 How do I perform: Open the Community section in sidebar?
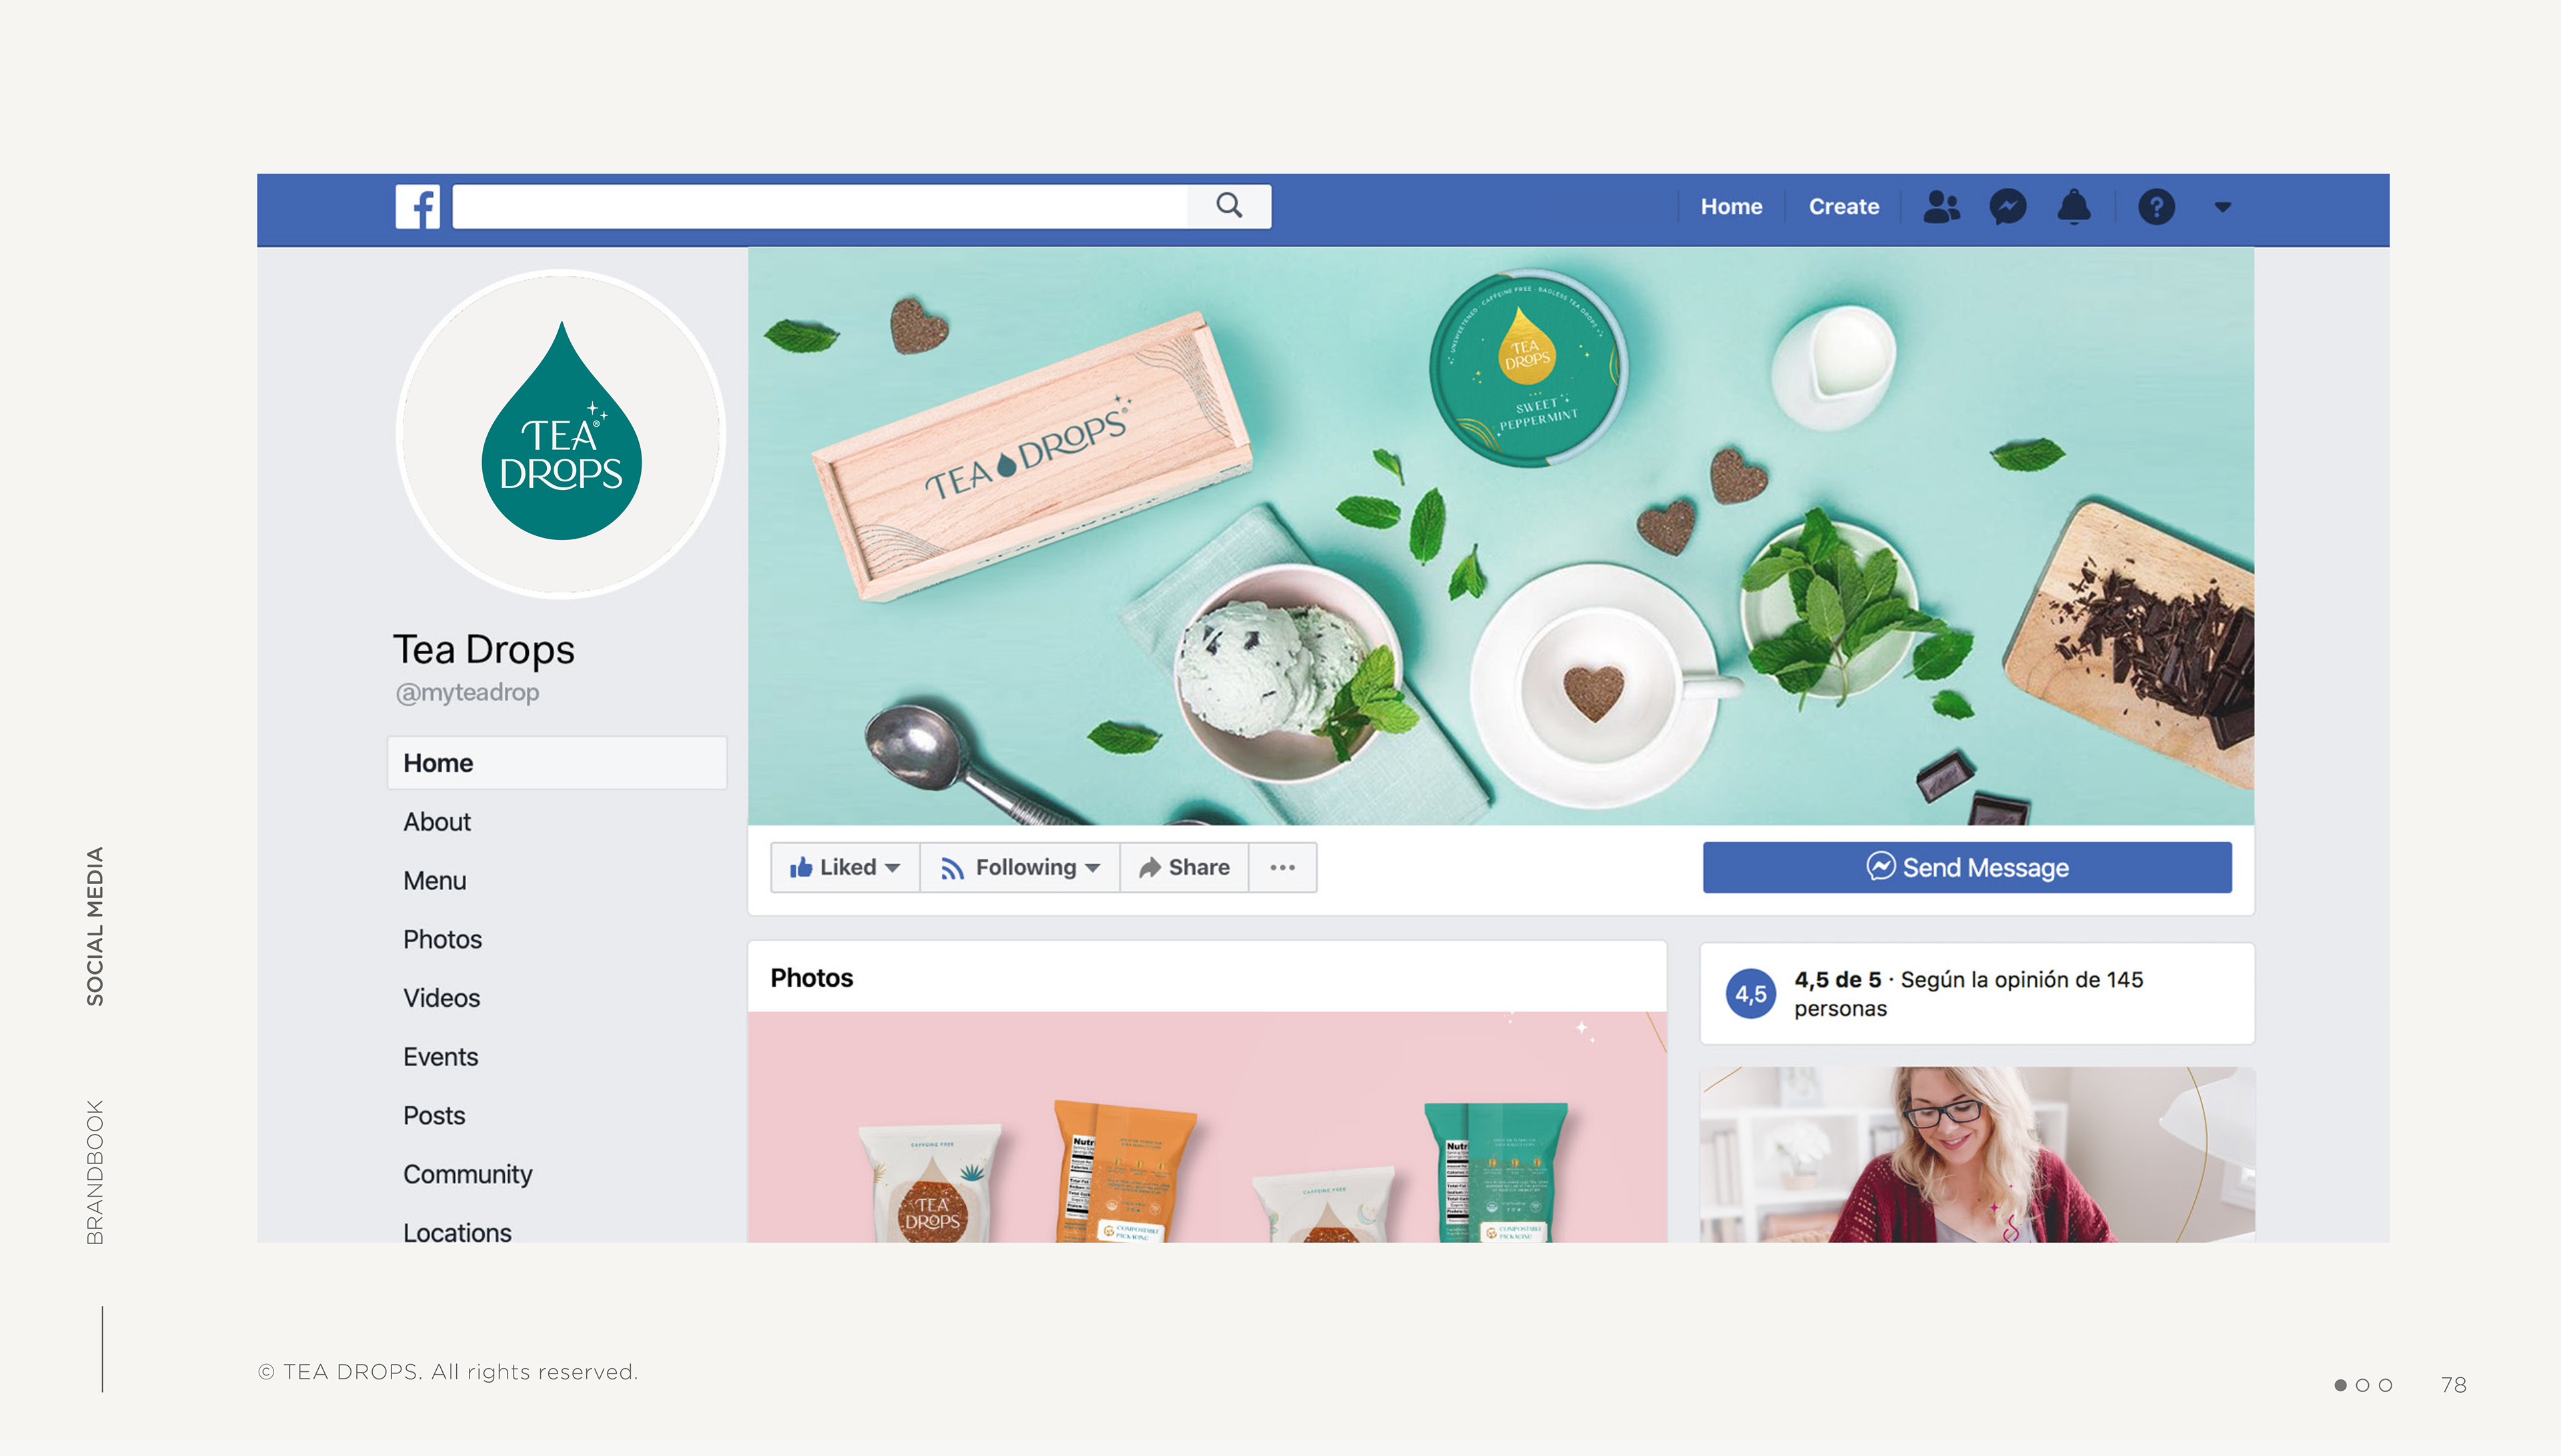click(x=467, y=1174)
